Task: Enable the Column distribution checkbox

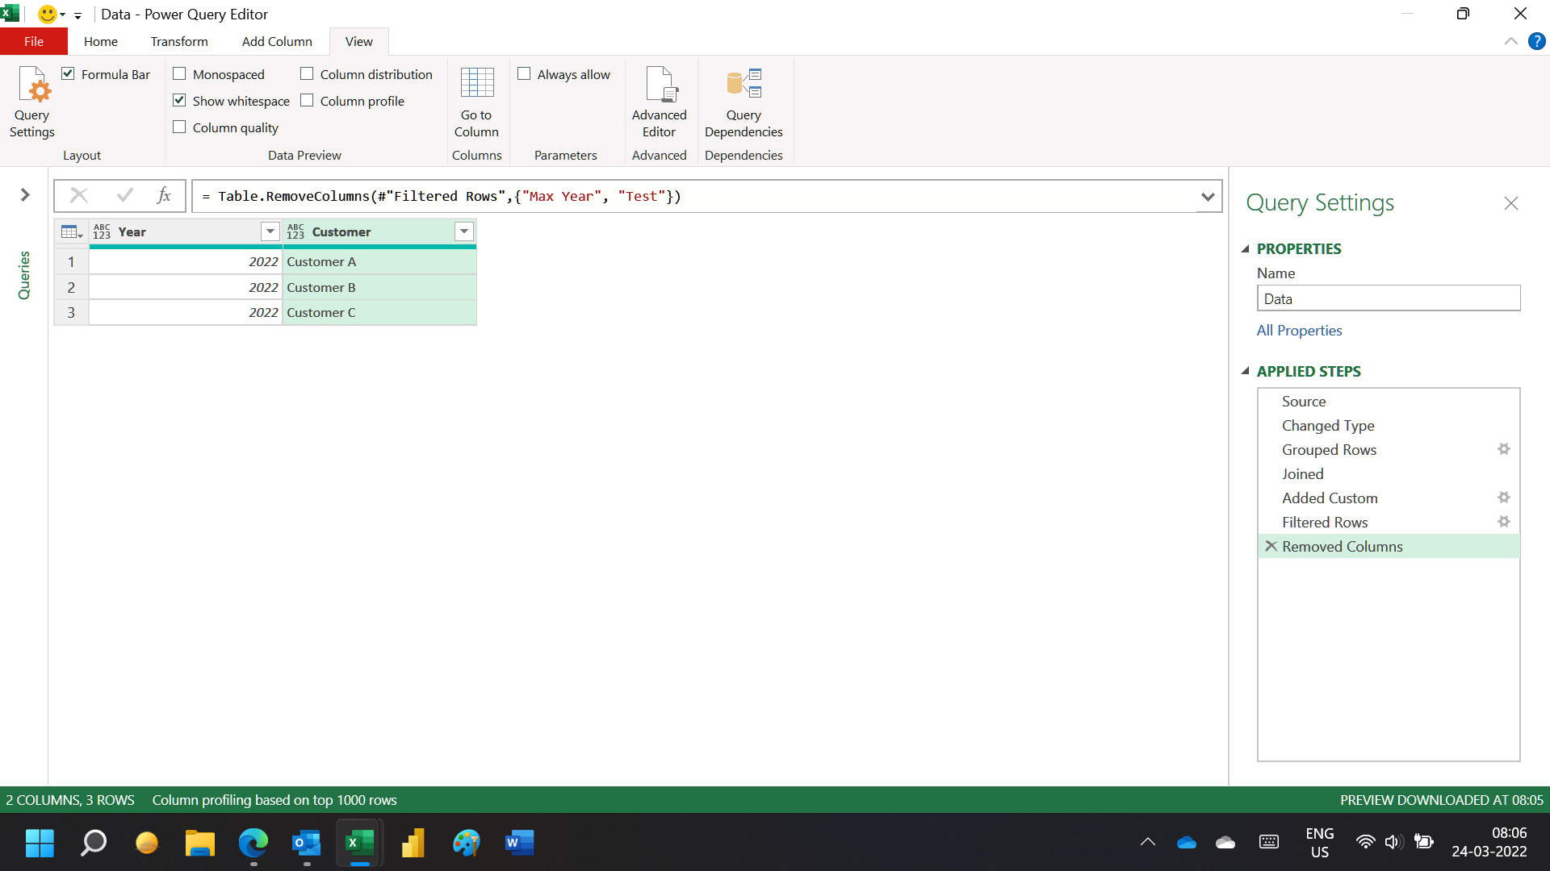Action: [307, 74]
